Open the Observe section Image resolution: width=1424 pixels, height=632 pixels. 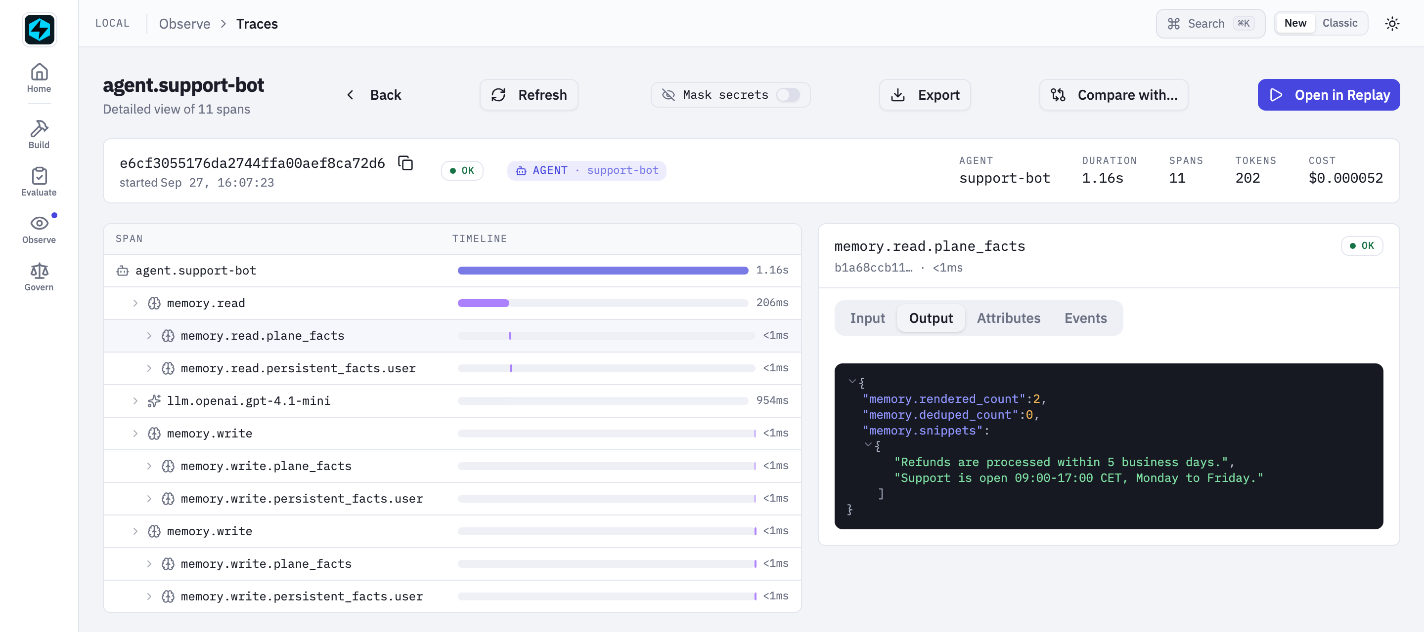(39, 229)
